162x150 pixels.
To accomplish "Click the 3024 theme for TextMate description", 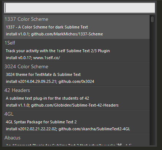I will [x=43, y=74].
